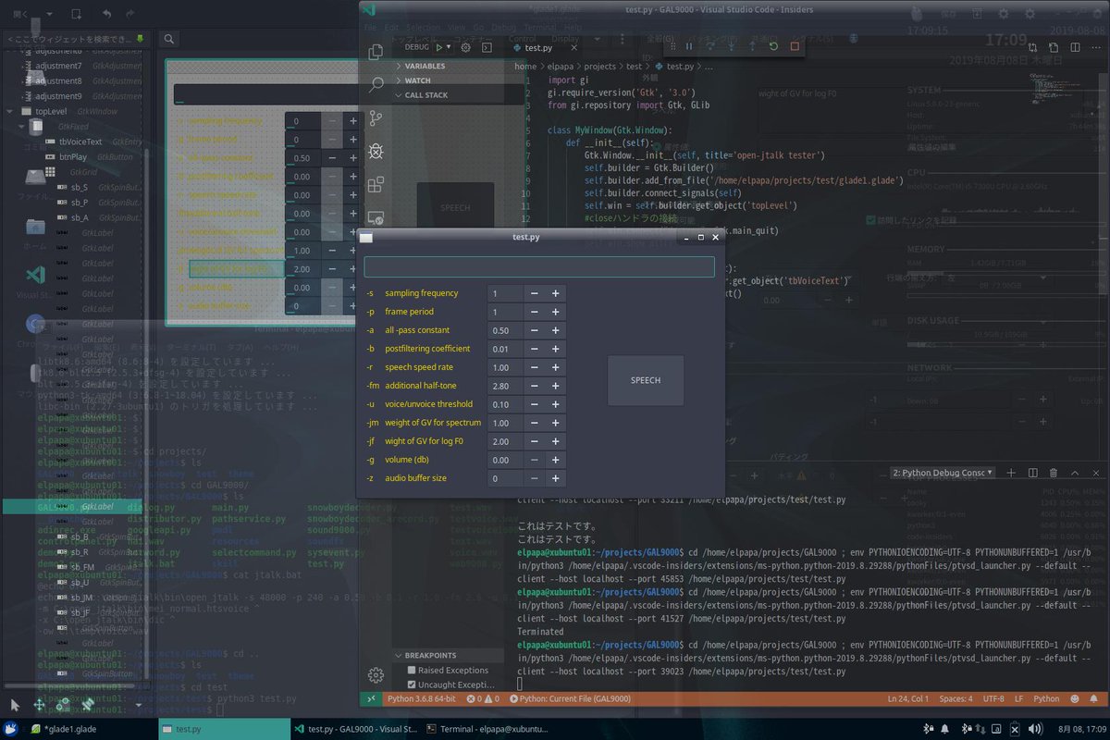Click Step Out in debug toolbar

(753, 46)
